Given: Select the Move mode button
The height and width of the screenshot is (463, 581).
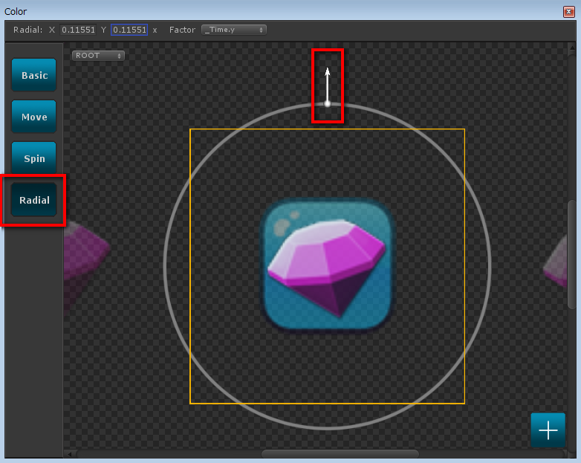Looking at the screenshot, I should (34, 117).
